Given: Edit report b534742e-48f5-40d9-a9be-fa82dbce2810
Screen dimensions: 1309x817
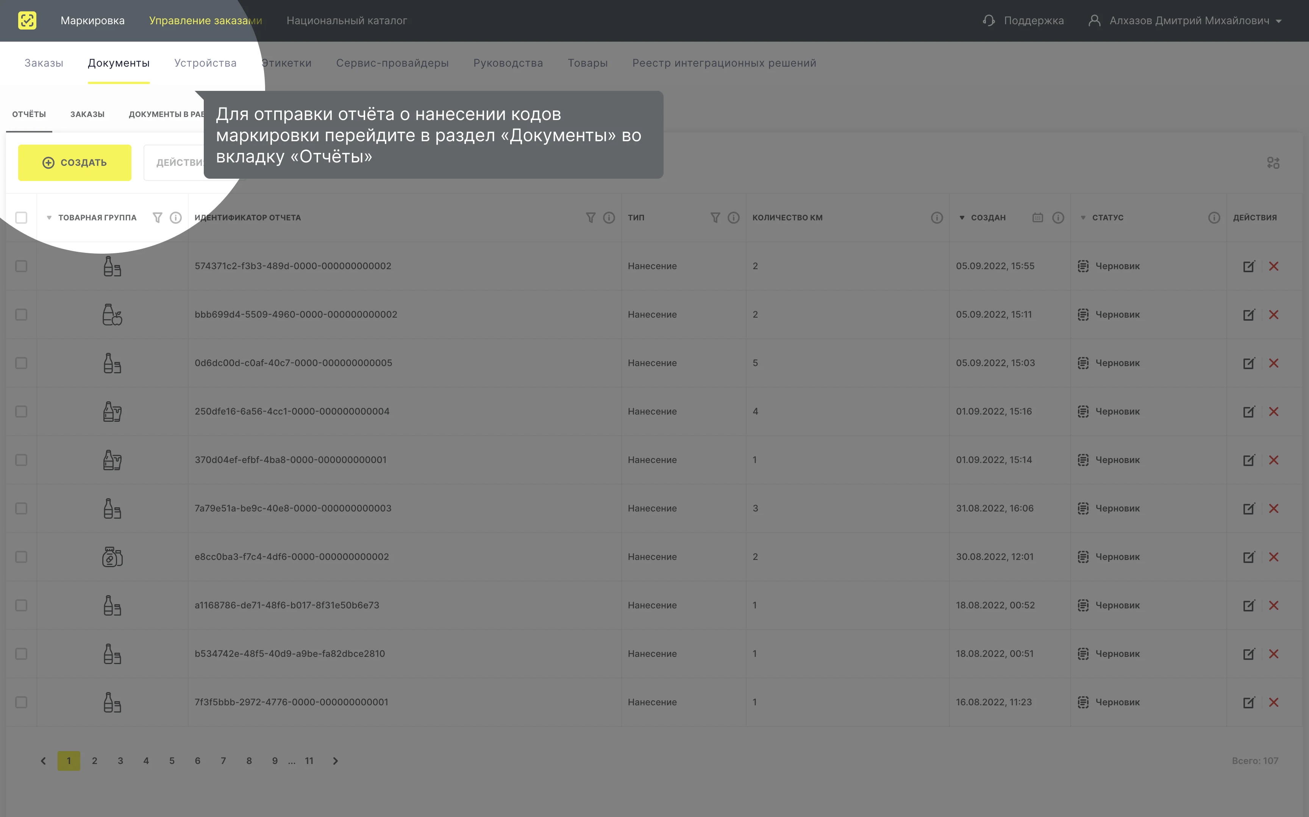Looking at the screenshot, I should coord(1249,654).
